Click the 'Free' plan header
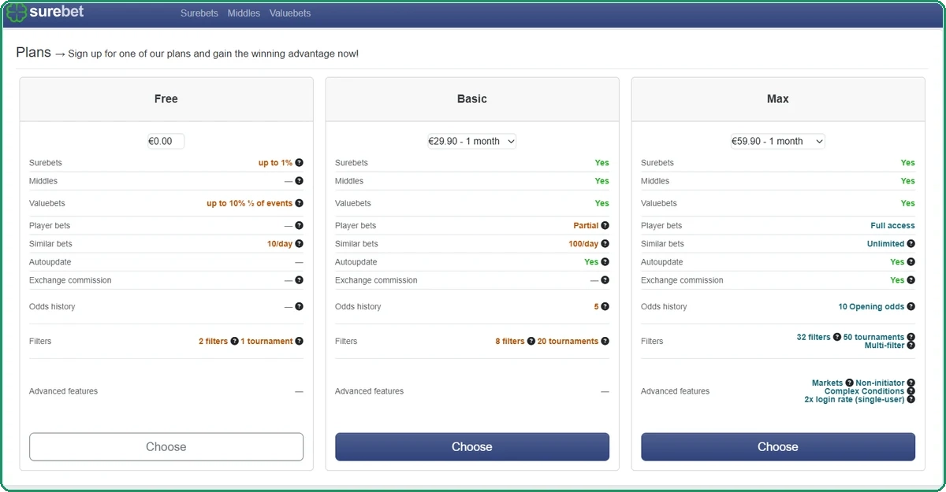The image size is (946, 492). point(166,99)
